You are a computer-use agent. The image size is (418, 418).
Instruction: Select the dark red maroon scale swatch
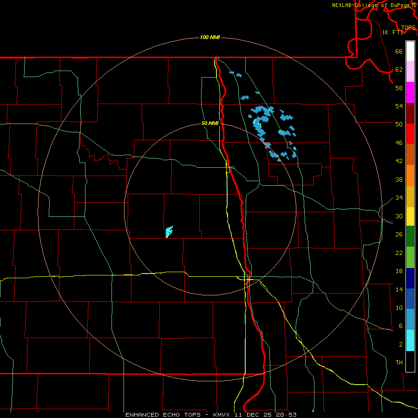(410, 113)
